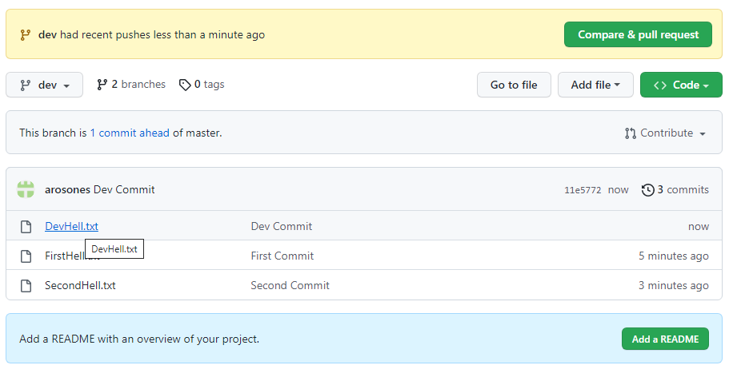Open the 0 tags link

(202, 85)
